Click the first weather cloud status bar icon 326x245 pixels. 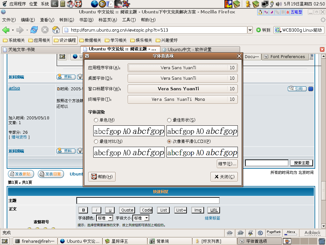[x=230, y=233]
